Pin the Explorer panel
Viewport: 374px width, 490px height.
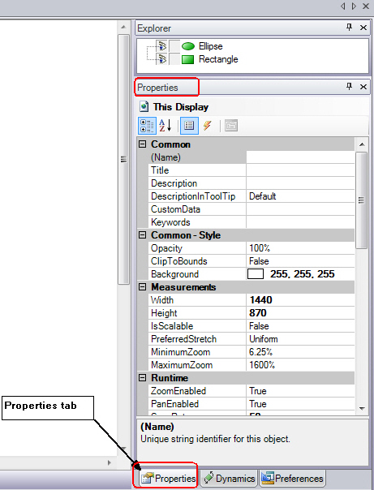point(350,28)
